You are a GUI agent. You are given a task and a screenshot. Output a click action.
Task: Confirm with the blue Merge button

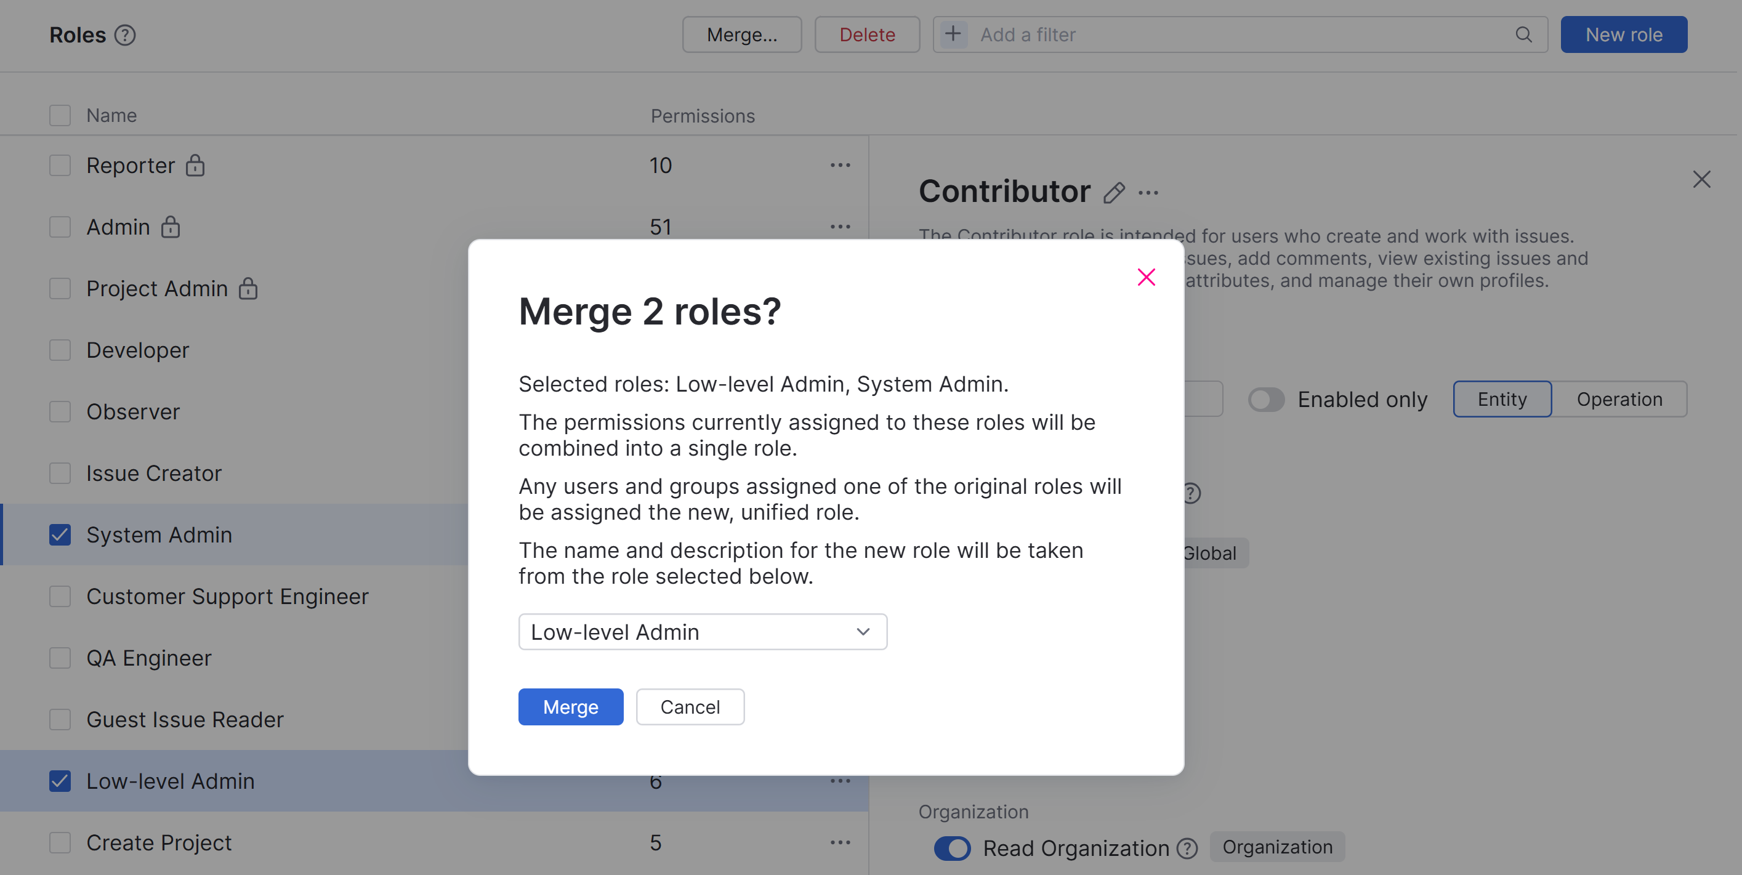click(x=570, y=707)
